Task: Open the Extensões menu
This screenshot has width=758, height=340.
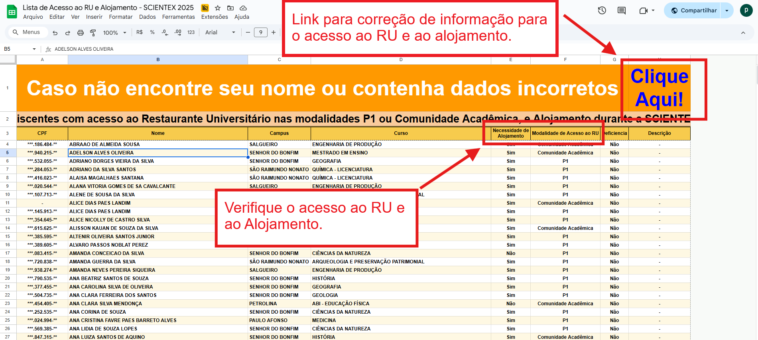Action: pos(215,17)
